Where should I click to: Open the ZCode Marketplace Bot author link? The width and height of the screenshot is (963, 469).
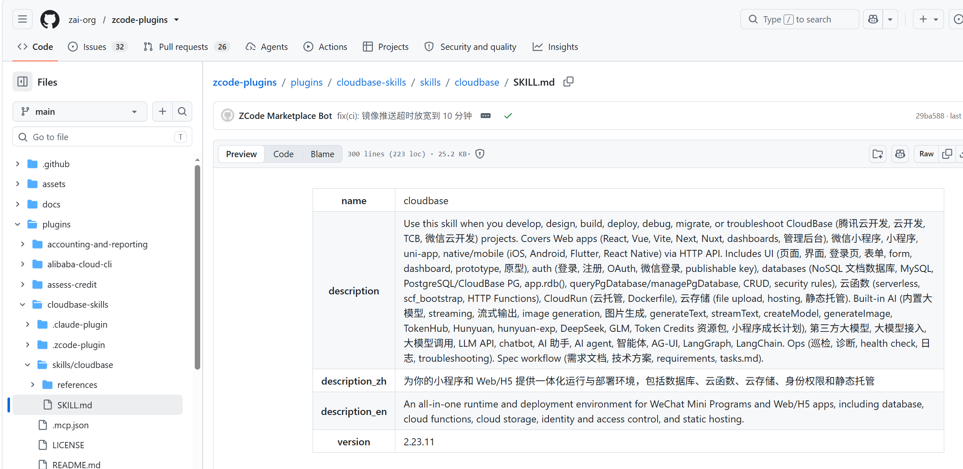[285, 116]
